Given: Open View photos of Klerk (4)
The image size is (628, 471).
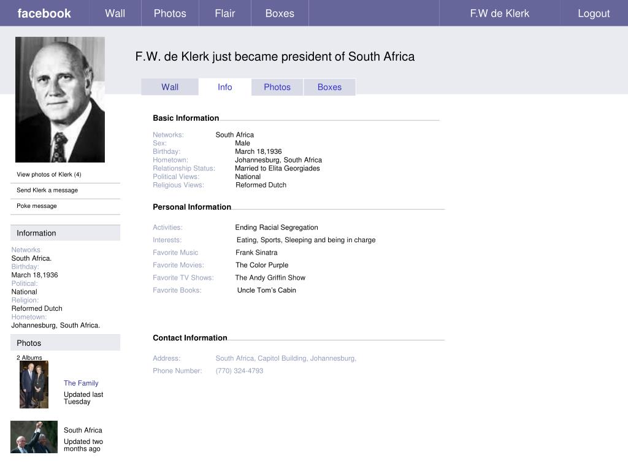Looking at the screenshot, I should coord(49,174).
